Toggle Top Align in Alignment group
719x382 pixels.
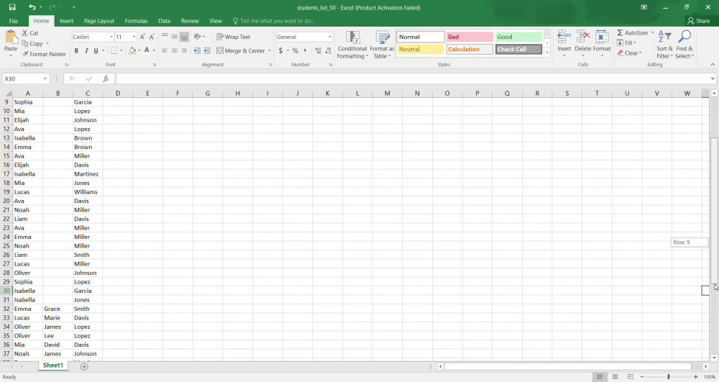(165, 37)
